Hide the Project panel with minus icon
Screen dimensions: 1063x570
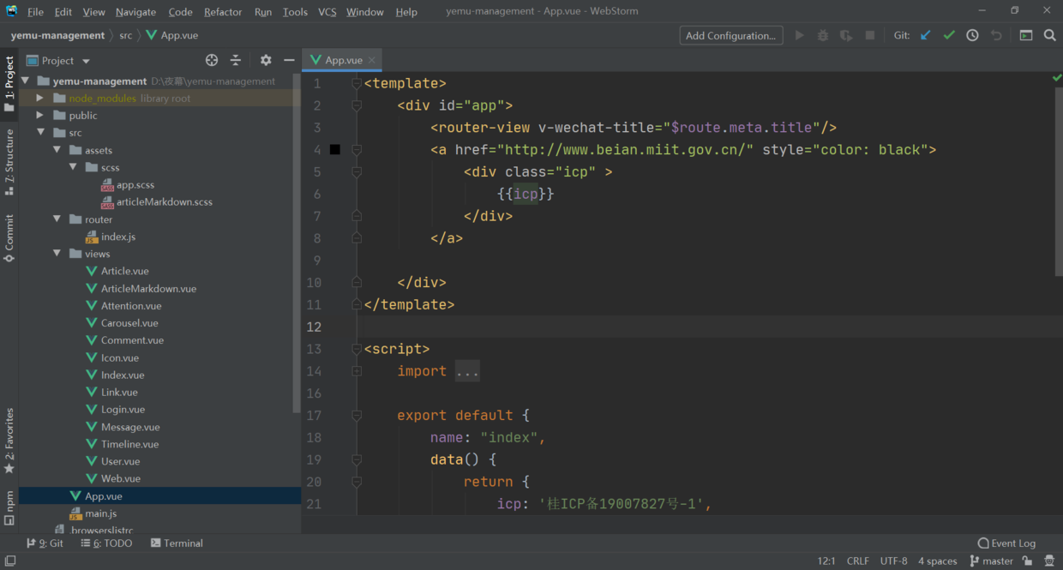[x=290, y=60]
